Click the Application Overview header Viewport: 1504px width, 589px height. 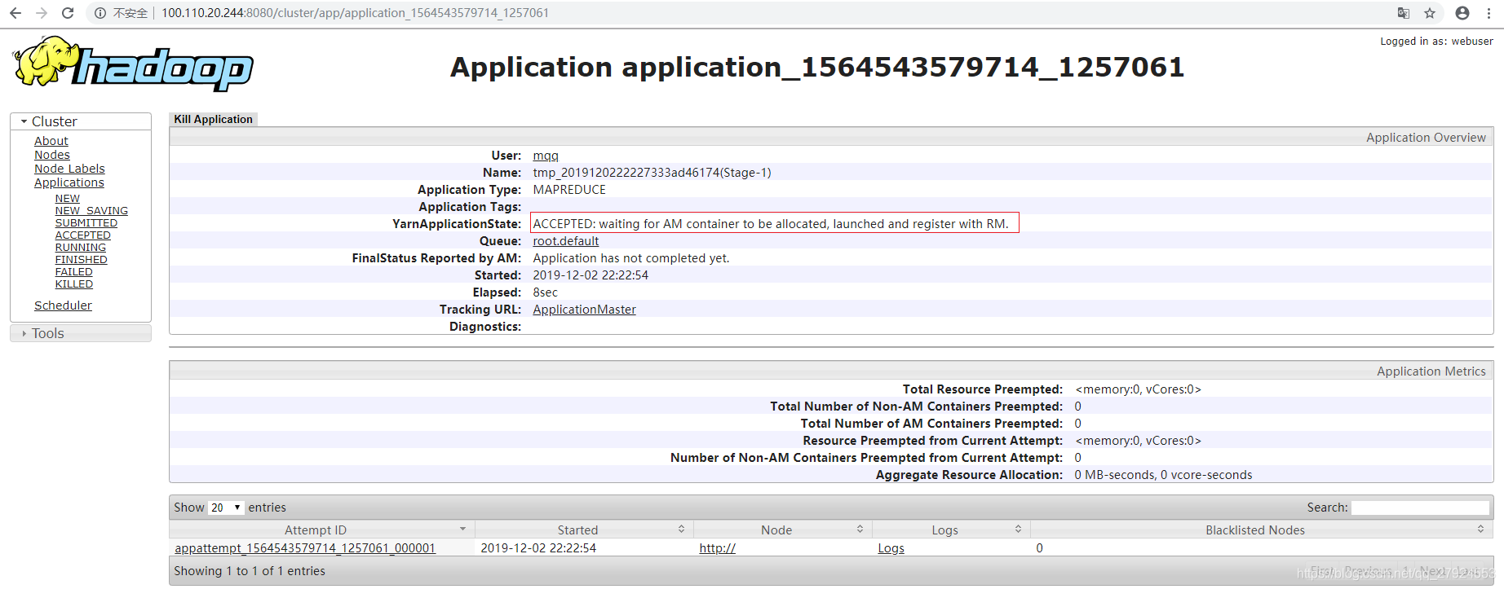tap(1426, 138)
